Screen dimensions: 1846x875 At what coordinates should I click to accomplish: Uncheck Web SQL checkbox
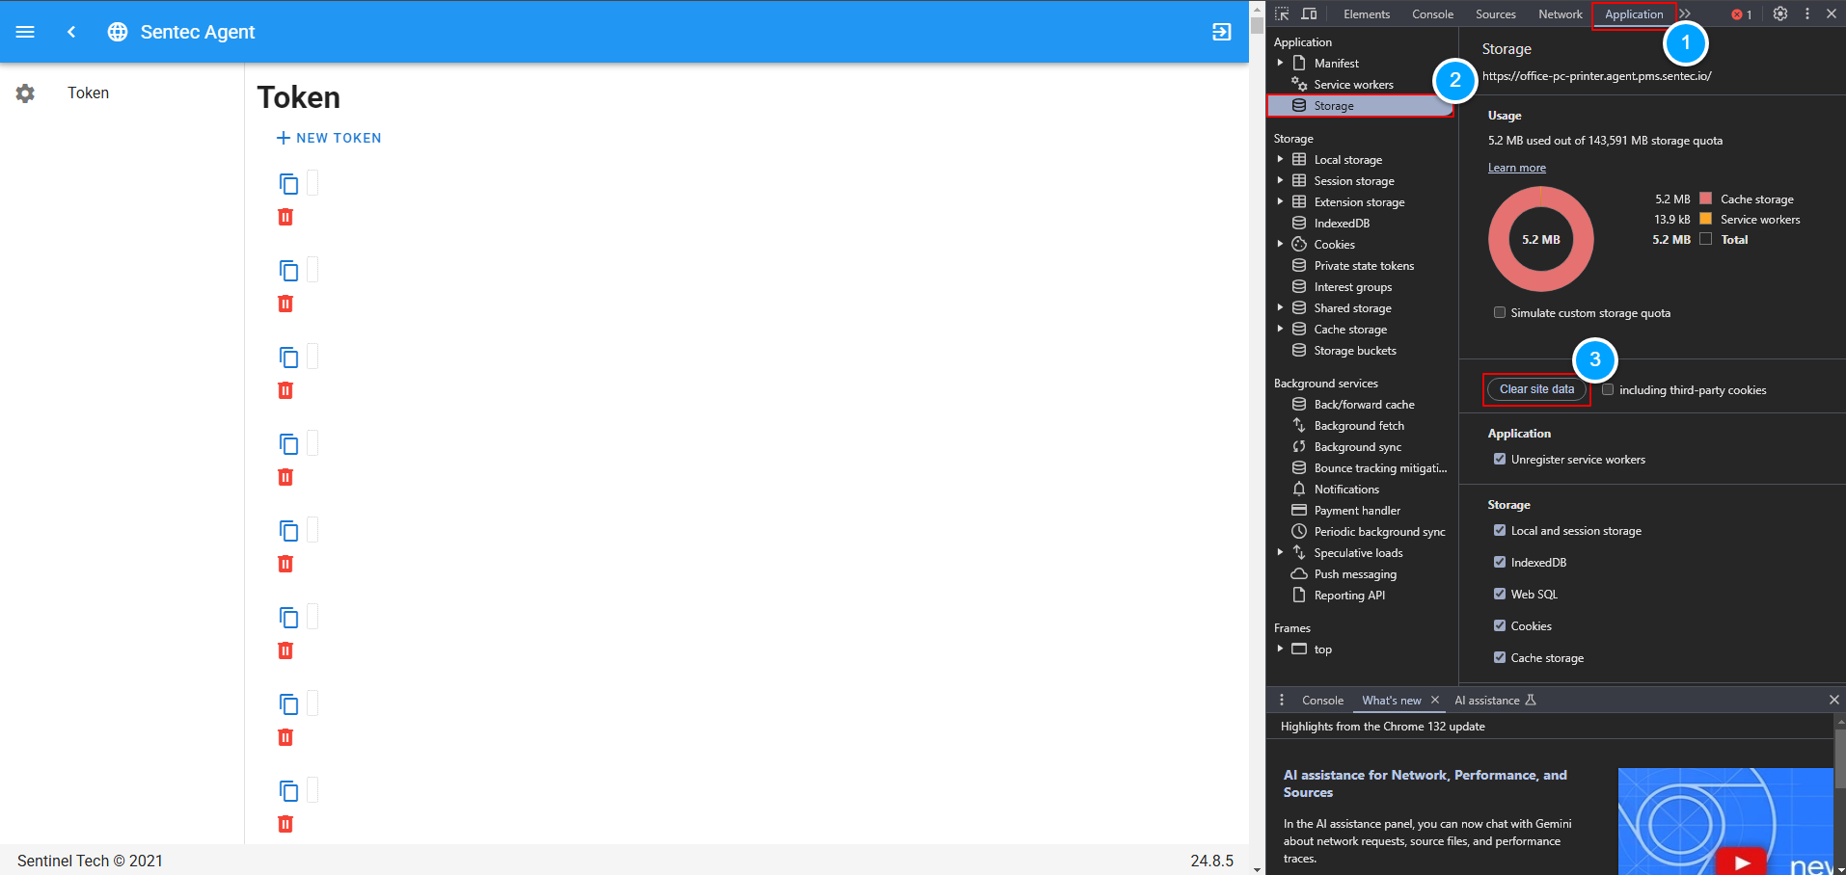pyautogui.click(x=1500, y=594)
